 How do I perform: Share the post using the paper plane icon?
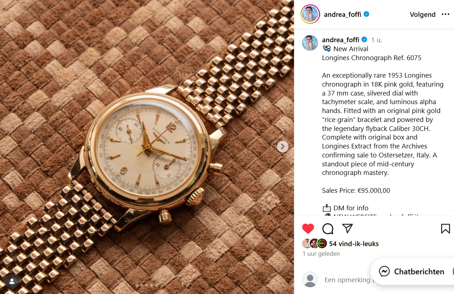[x=347, y=229]
